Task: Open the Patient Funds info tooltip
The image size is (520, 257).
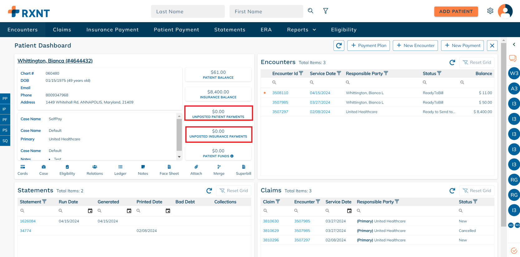Action: pyautogui.click(x=232, y=156)
